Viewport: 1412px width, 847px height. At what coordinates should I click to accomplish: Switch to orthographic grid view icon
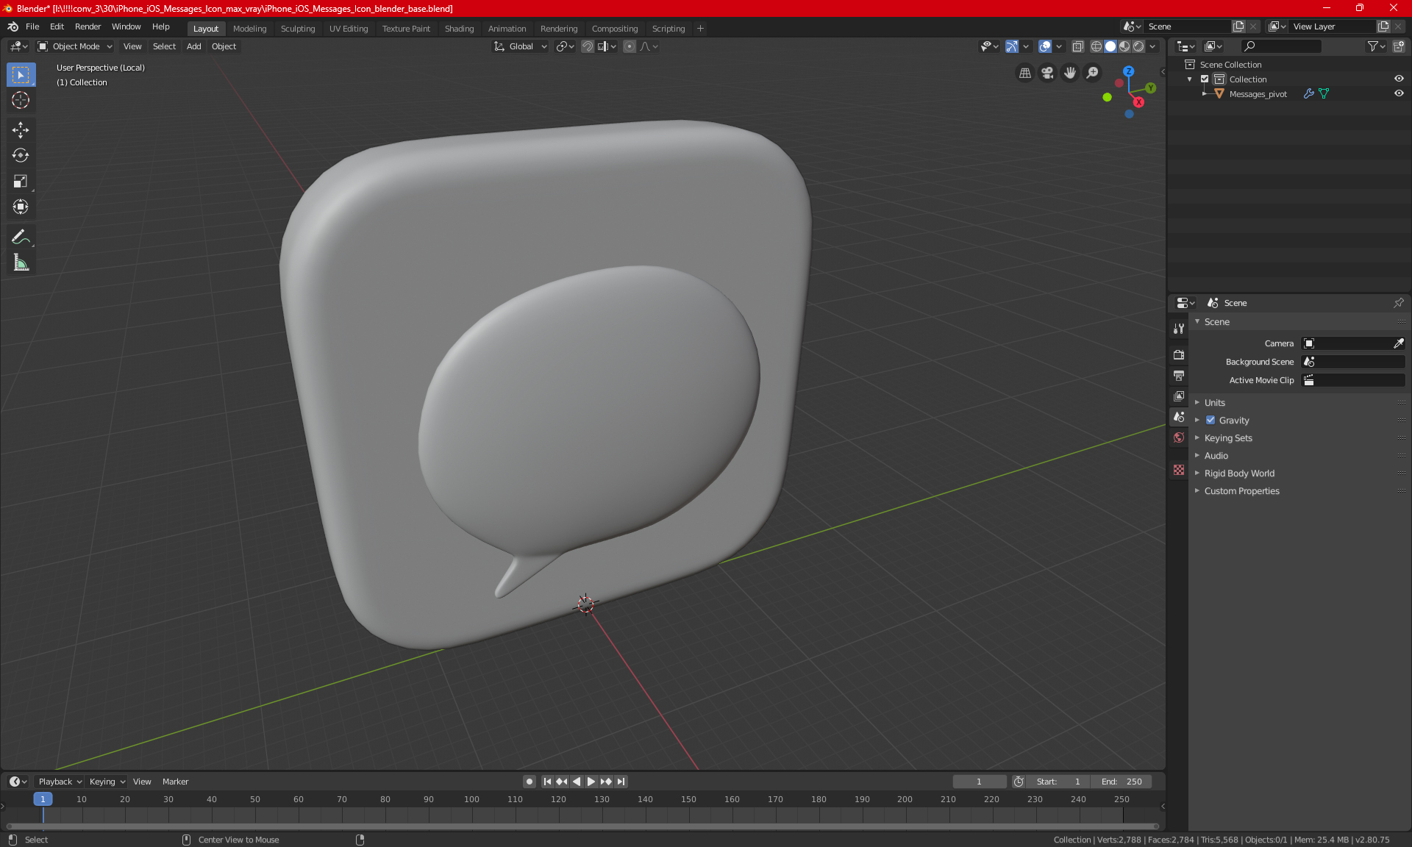tap(1024, 73)
